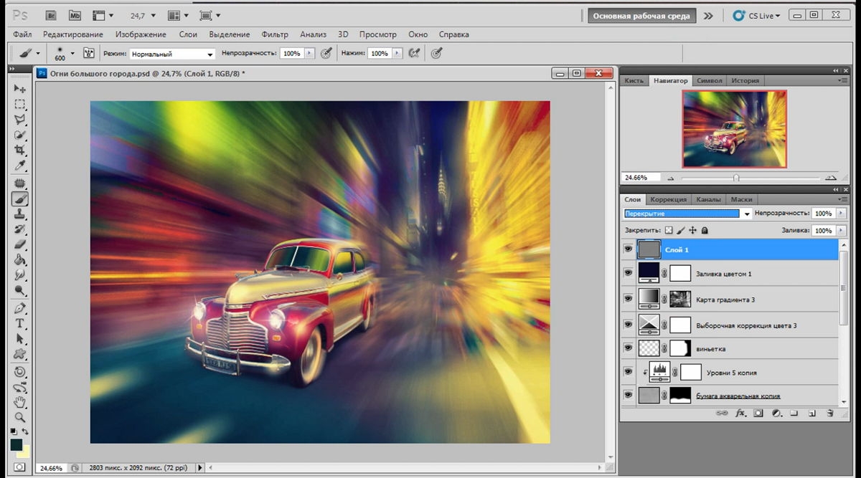Screen dimensions: 861x478
Task: Hide the Уровни 5 копия layer
Action: click(x=629, y=372)
